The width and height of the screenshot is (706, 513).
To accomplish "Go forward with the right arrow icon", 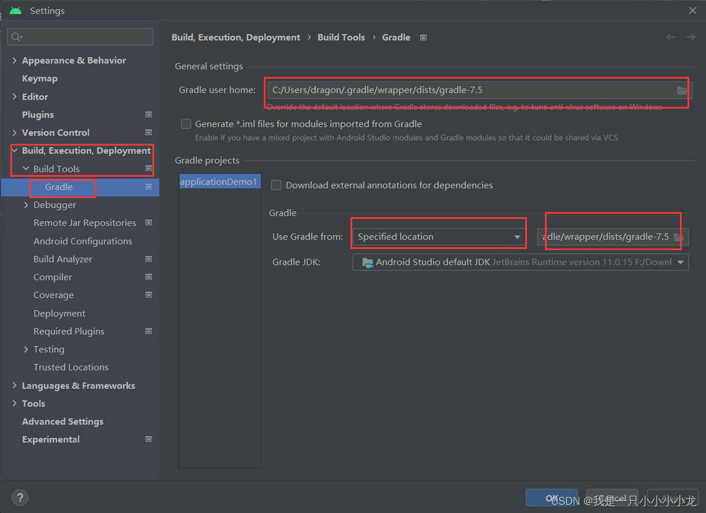I will (690, 37).
